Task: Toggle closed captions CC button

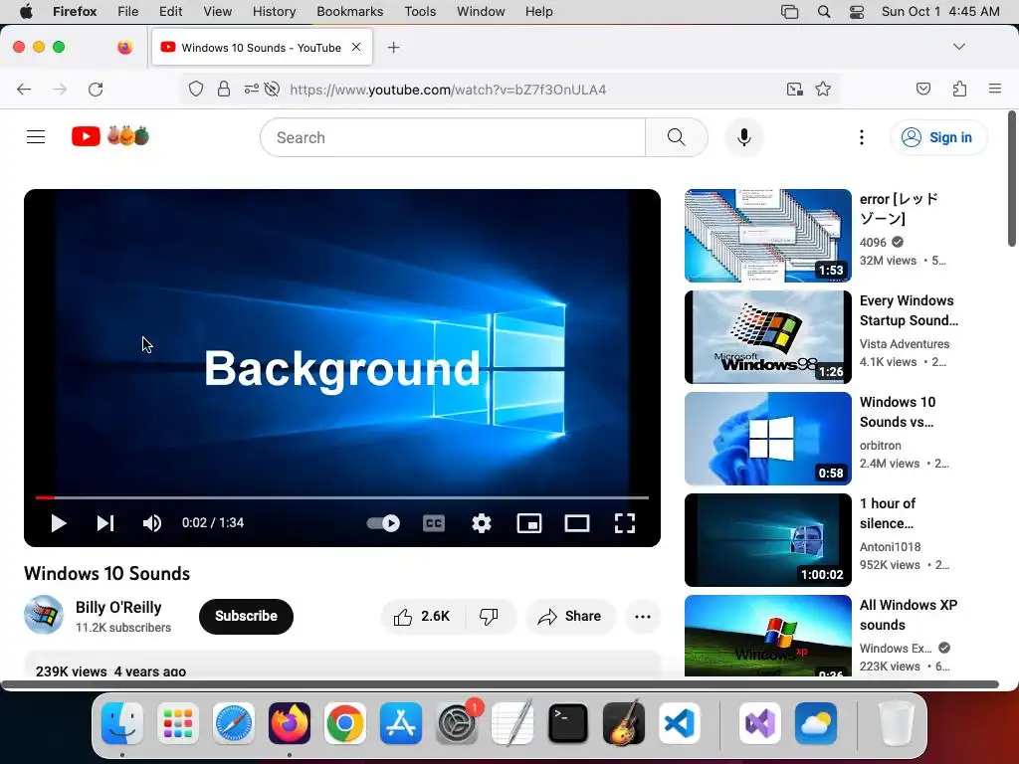Action: pyautogui.click(x=434, y=523)
